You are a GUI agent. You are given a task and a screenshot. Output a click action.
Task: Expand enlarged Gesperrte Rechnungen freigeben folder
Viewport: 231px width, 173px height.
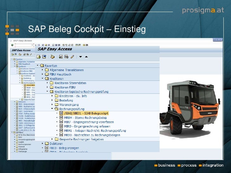(x=52, y=139)
